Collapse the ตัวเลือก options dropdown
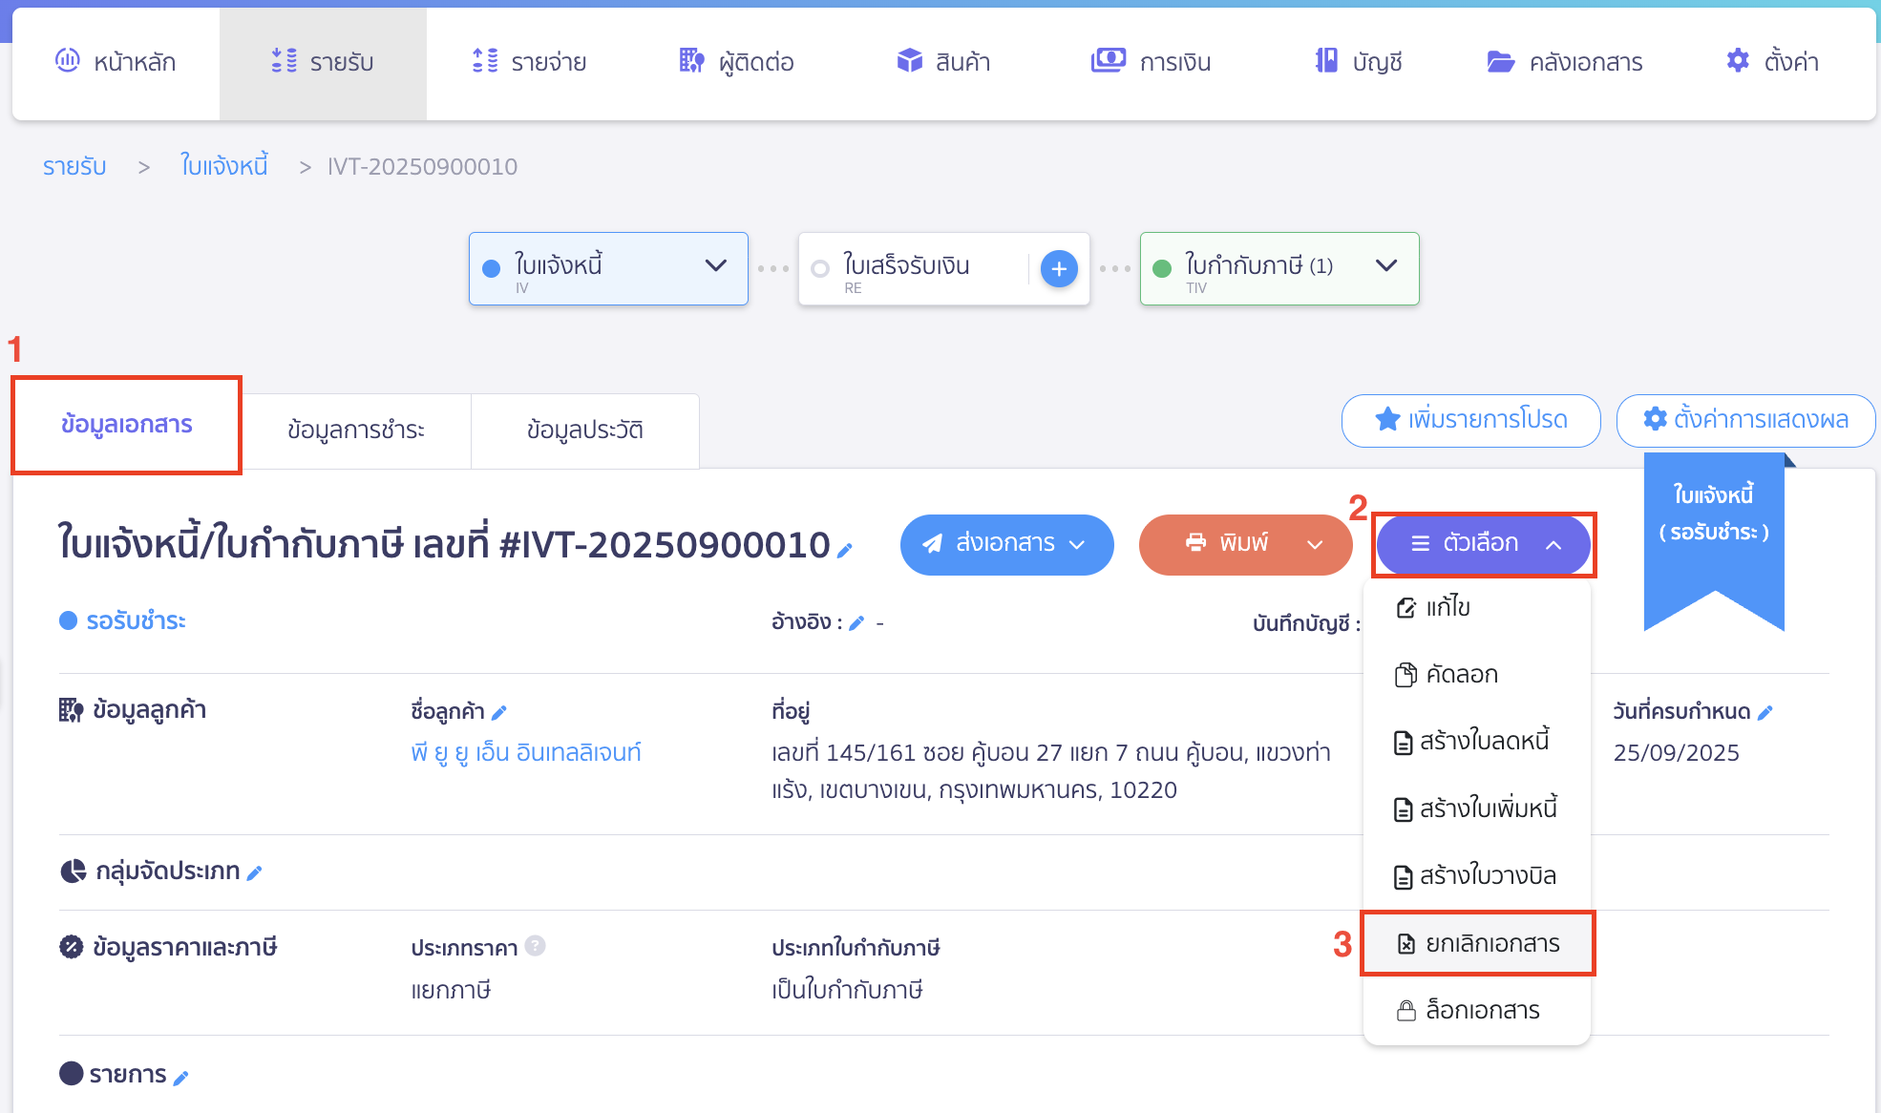Viewport: 1881px width, 1113px height. (1483, 544)
